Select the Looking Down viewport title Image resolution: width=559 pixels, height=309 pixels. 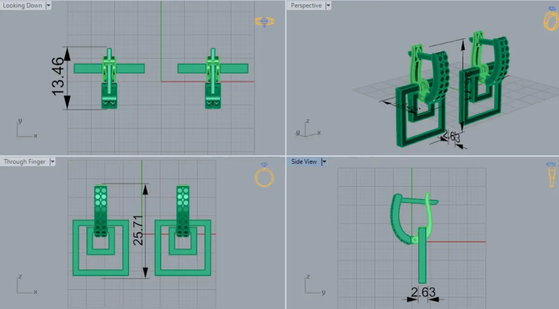[22, 6]
